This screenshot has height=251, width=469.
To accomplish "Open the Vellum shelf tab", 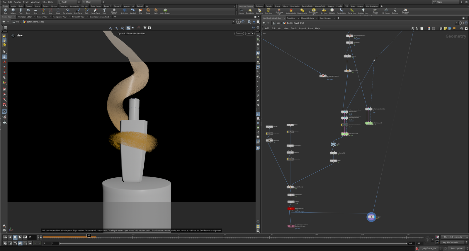I will tap(285, 6).
